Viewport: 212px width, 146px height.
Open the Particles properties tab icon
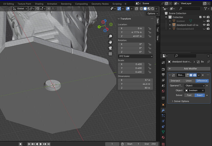tap(163, 116)
